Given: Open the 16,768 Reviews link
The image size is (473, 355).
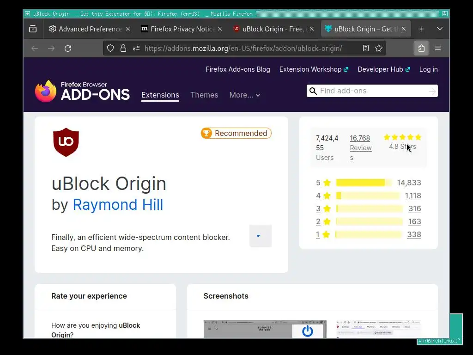Looking at the screenshot, I should point(361,148).
